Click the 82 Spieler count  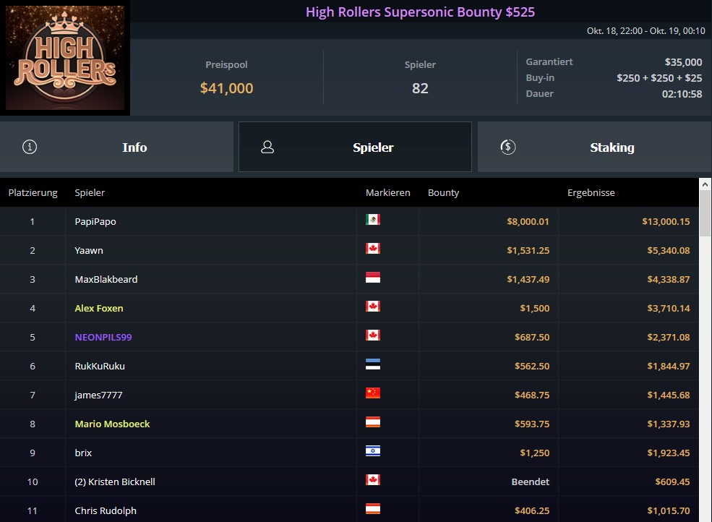click(420, 88)
